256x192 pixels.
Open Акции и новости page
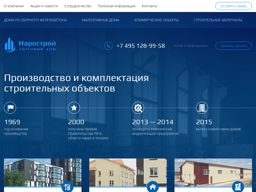click(x=44, y=6)
